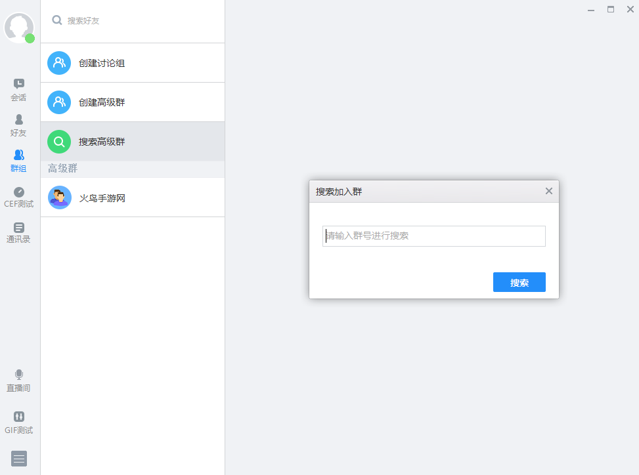Switch to the 好友 friends tab
The width and height of the screenshot is (639, 475).
tap(19, 125)
